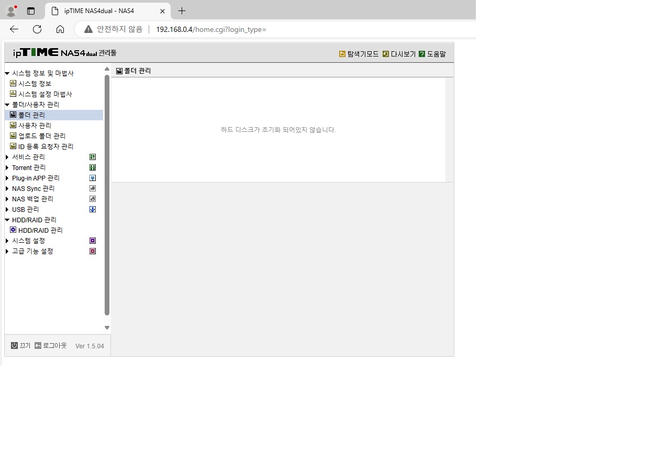Expand the Torrent 관리 tree section
648x453 pixels.
pos(7,167)
